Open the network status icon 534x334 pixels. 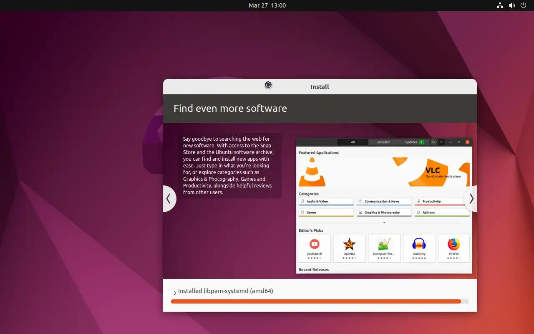coord(500,5)
